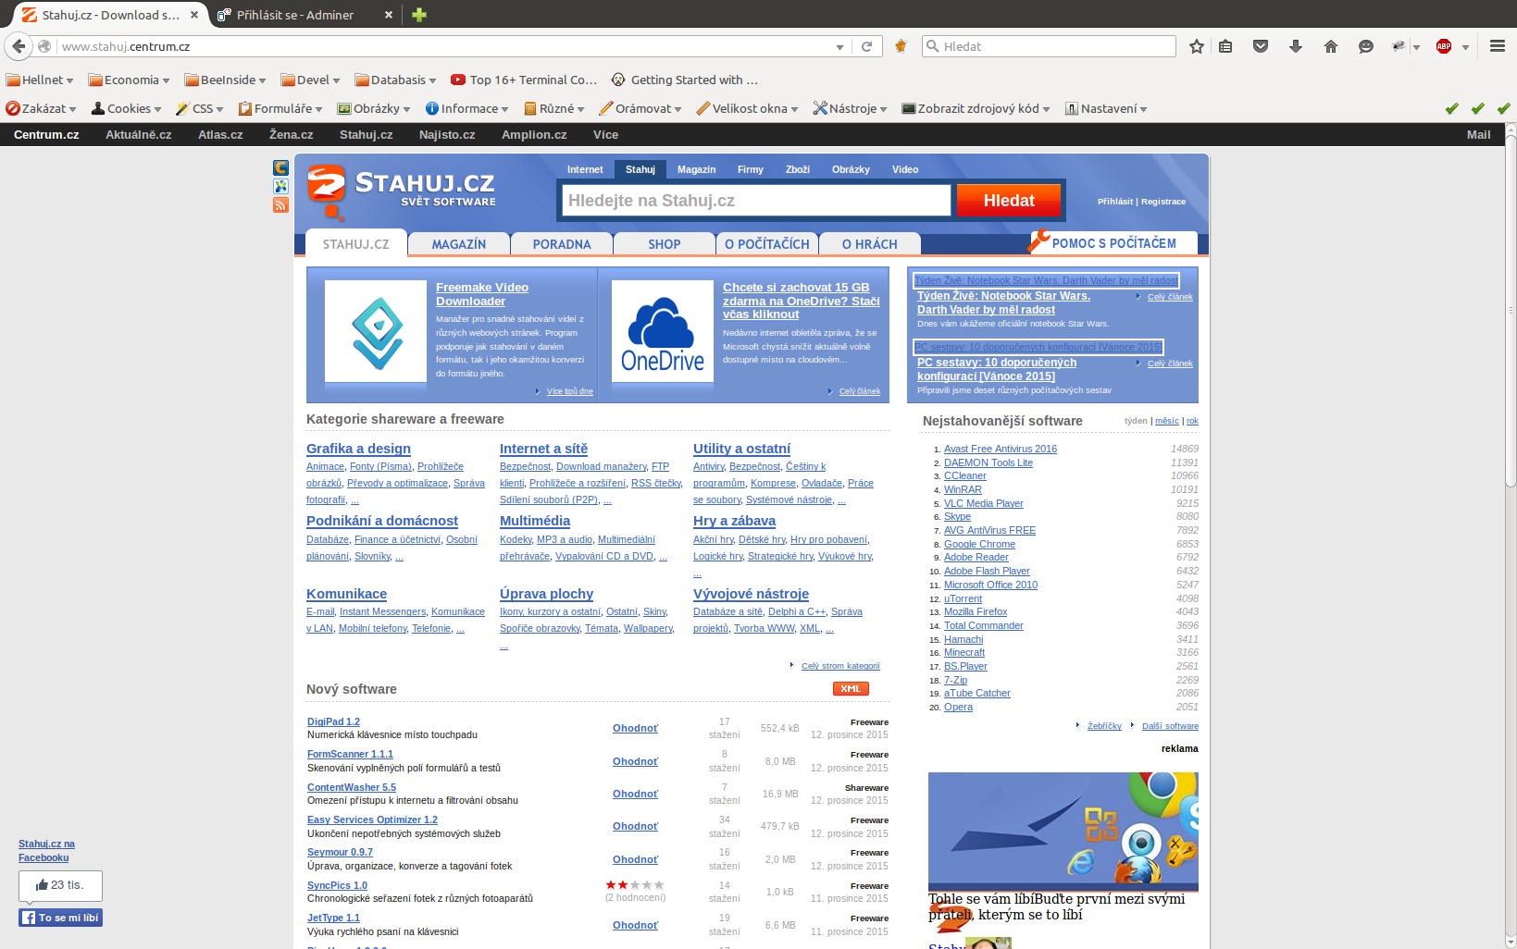Image resolution: width=1517 pixels, height=949 pixels.
Task: Click the first green validation checkmark
Action: point(1452,108)
